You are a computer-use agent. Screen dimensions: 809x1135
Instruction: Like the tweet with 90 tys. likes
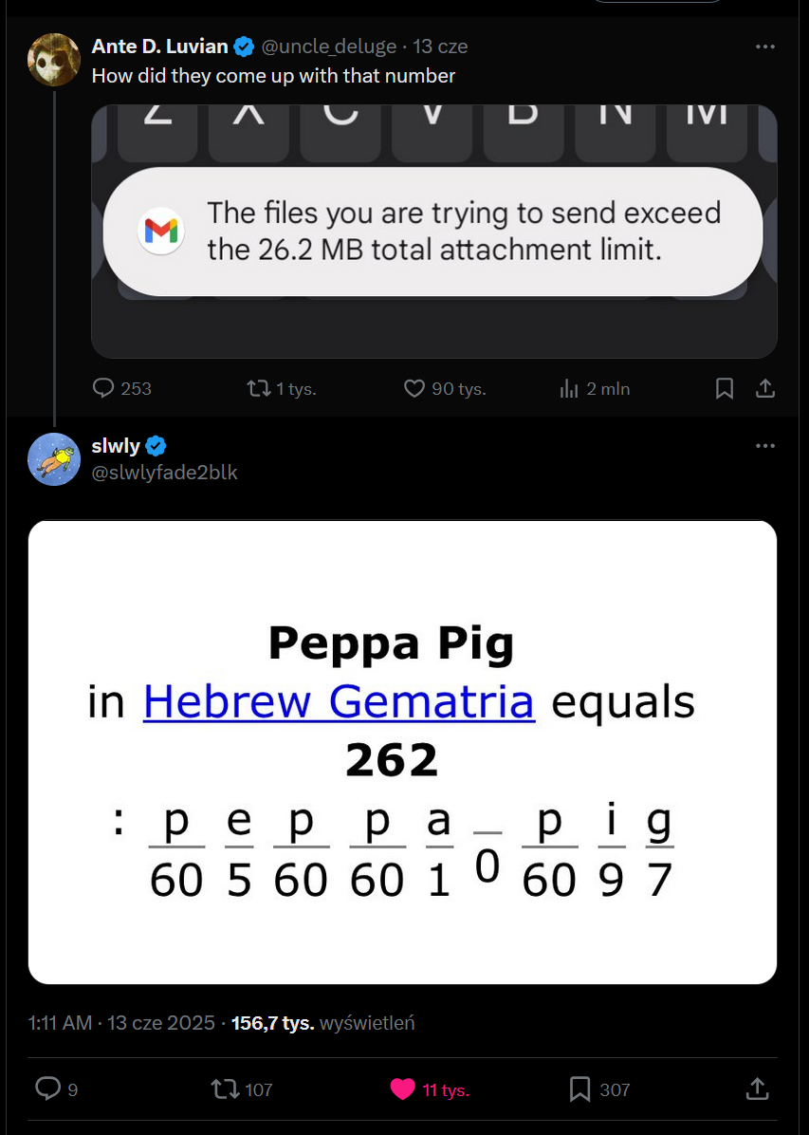point(415,388)
